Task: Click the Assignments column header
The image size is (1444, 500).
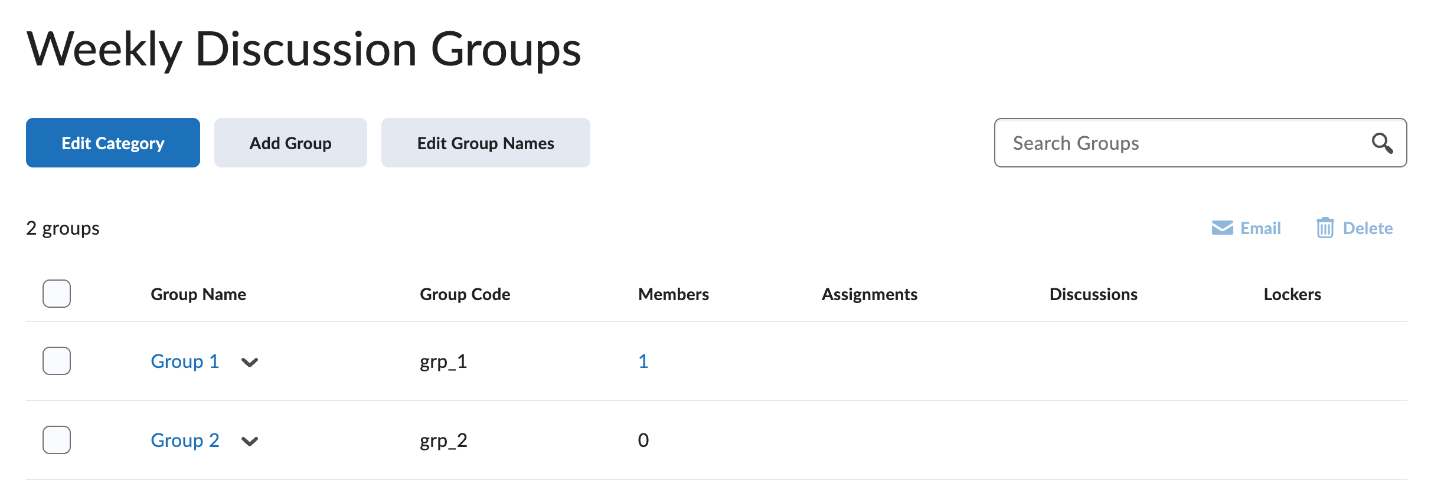Action: [870, 294]
